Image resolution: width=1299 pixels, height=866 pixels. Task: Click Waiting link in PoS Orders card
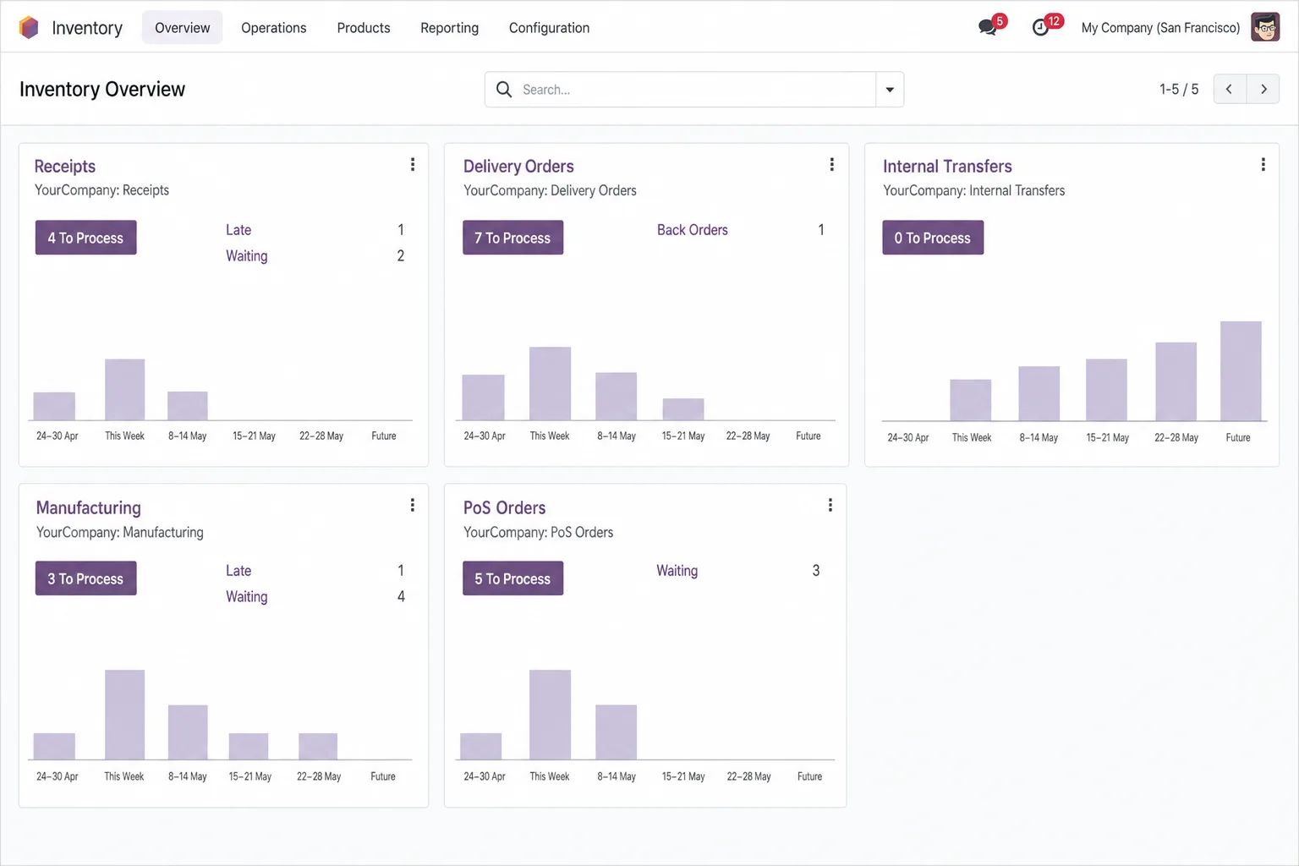click(677, 571)
